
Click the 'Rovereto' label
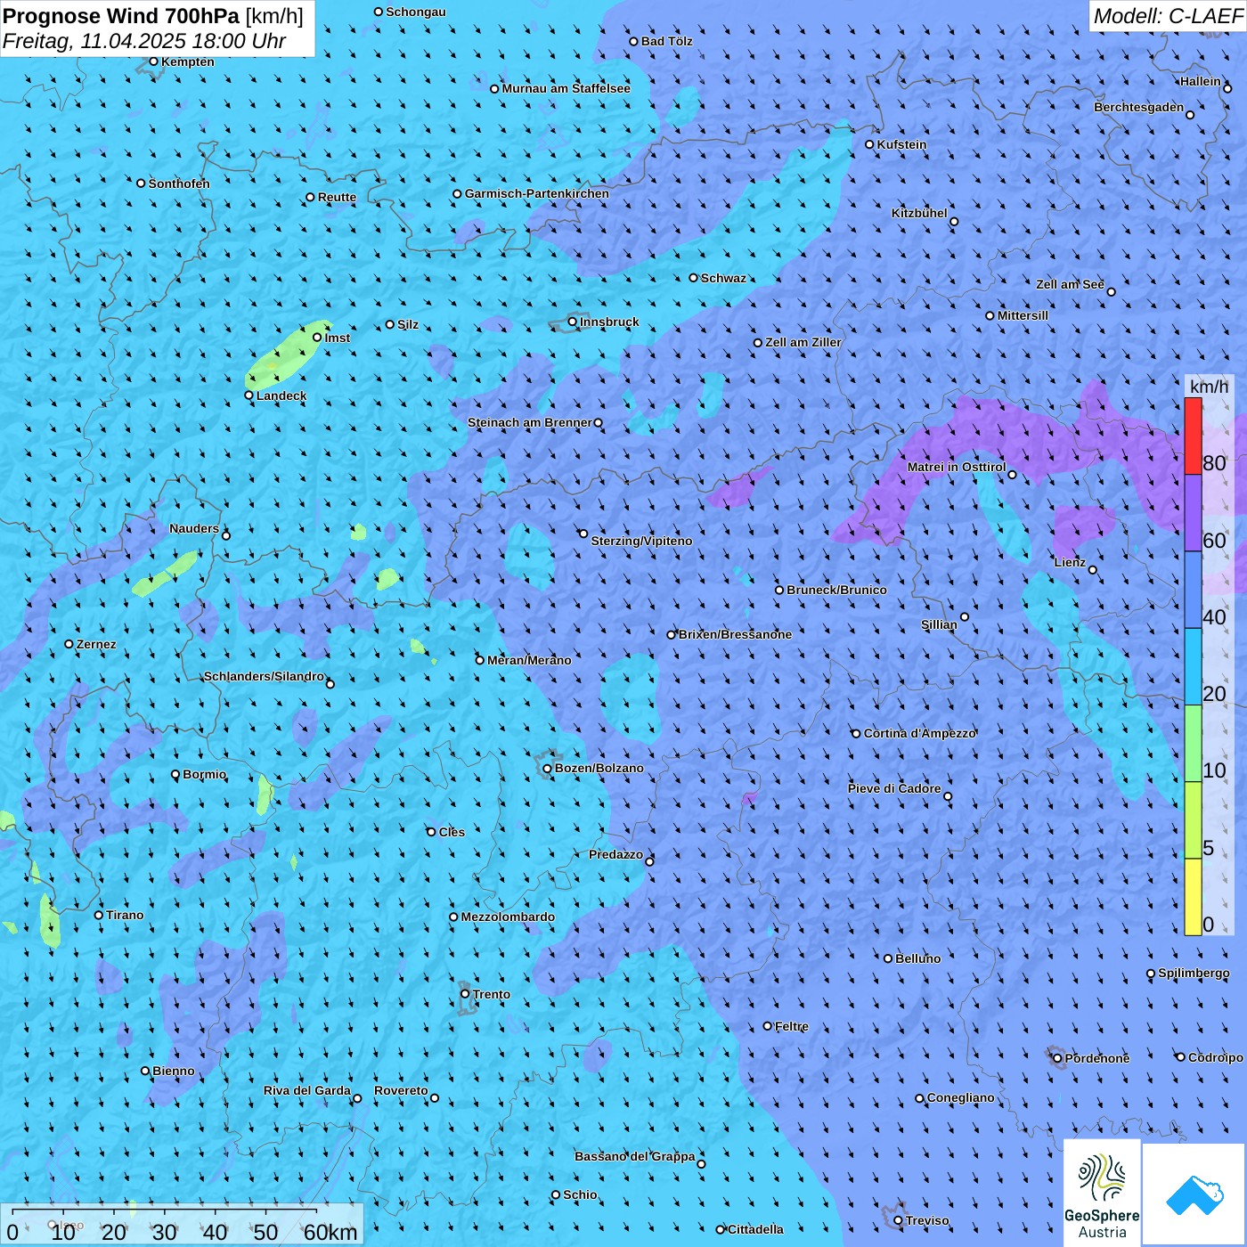coord(401,1090)
